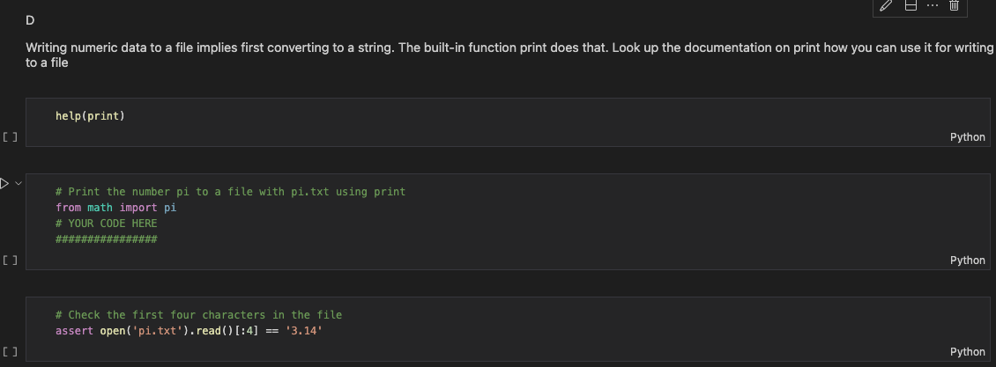
Task: Click the '# Print the number pi' comment line
Action: coord(230,192)
